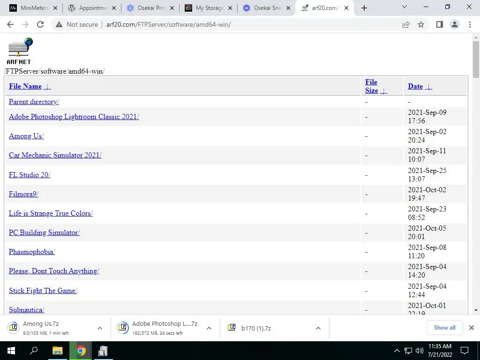Close the downloads bar
The height and width of the screenshot is (360, 480).
[472, 328]
